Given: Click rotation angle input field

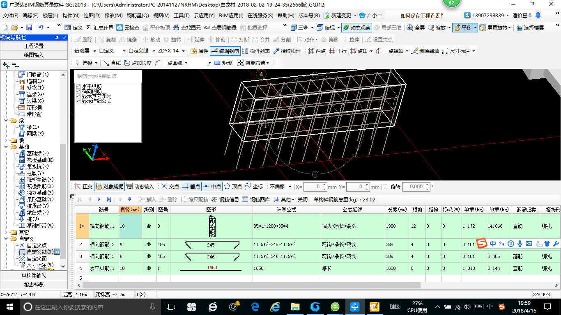Looking at the screenshot, I should pyautogui.click(x=416, y=187).
